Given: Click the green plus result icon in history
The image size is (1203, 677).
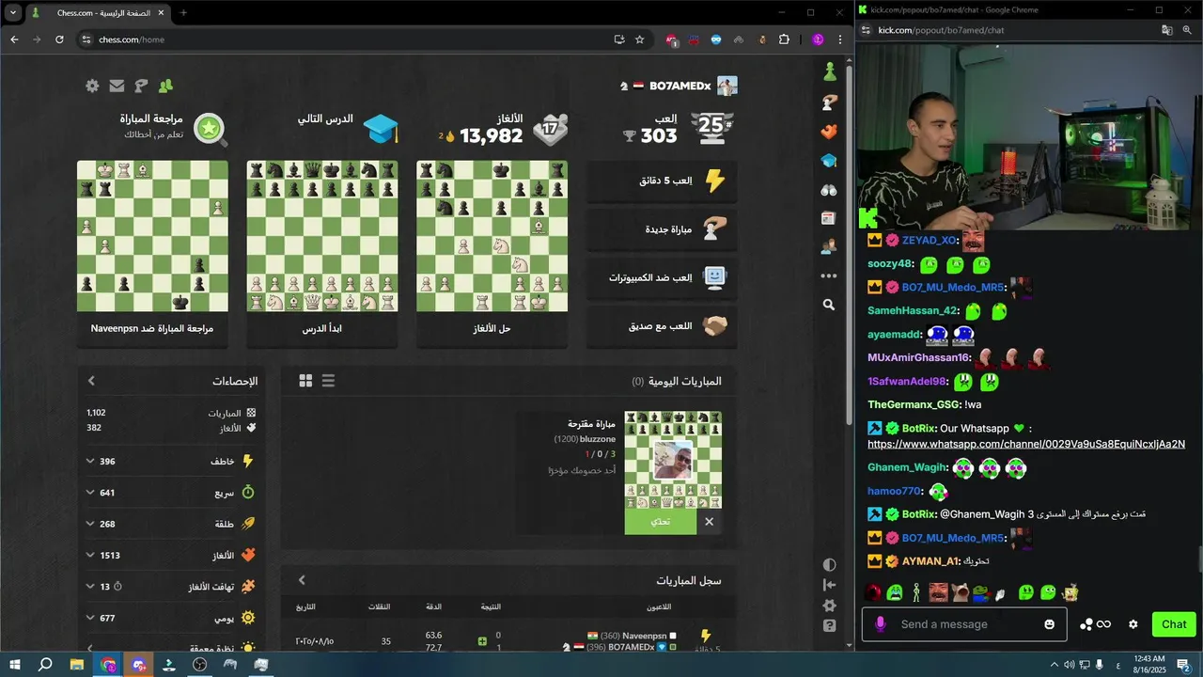Looking at the screenshot, I should pyautogui.click(x=482, y=641).
